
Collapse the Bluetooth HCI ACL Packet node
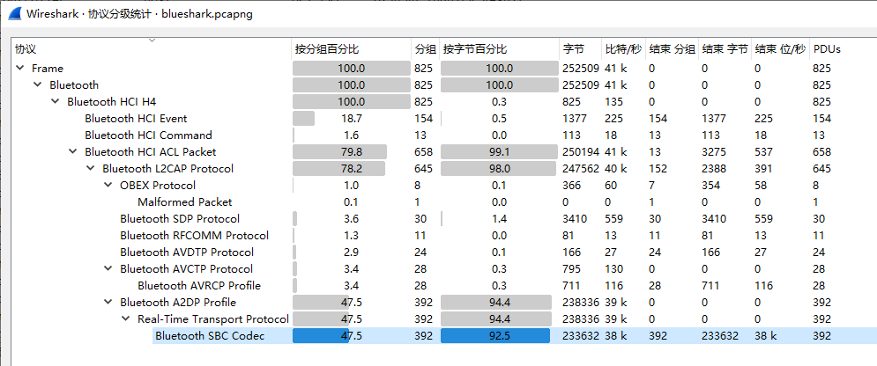tap(73, 152)
